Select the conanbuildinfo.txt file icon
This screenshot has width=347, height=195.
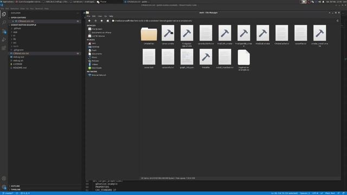(x=206, y=33)
